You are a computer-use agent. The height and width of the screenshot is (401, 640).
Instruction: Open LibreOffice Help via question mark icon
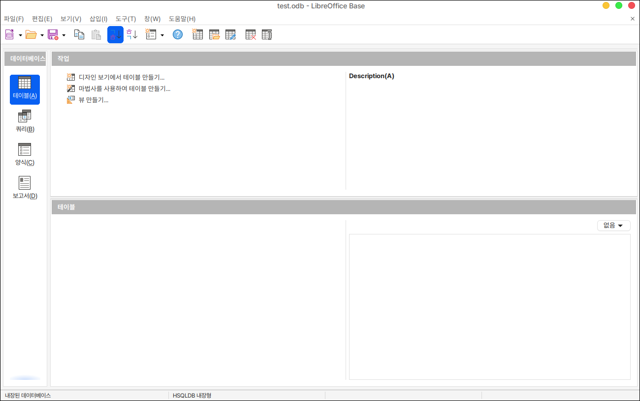click(x=178, y=35)
